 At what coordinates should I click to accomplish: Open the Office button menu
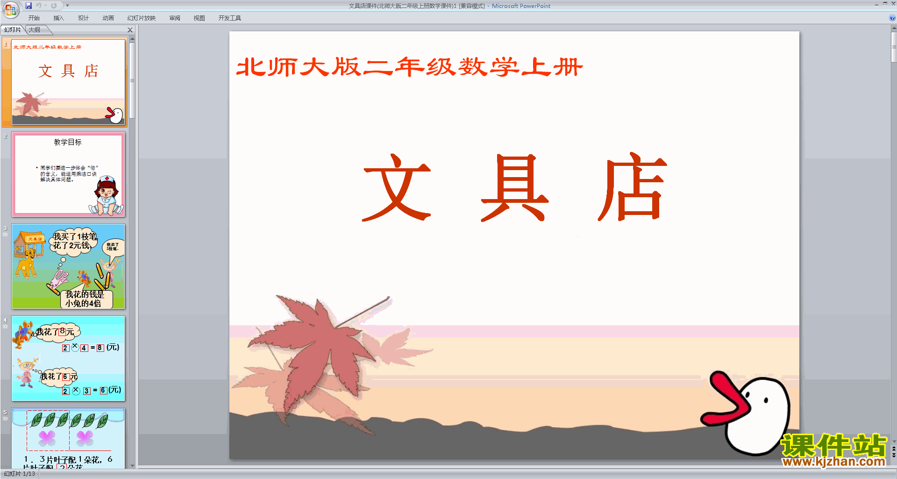(10, 9)
